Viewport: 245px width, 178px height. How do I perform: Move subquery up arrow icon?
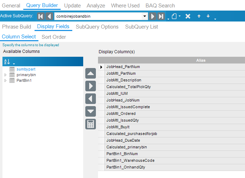(199, 16)
